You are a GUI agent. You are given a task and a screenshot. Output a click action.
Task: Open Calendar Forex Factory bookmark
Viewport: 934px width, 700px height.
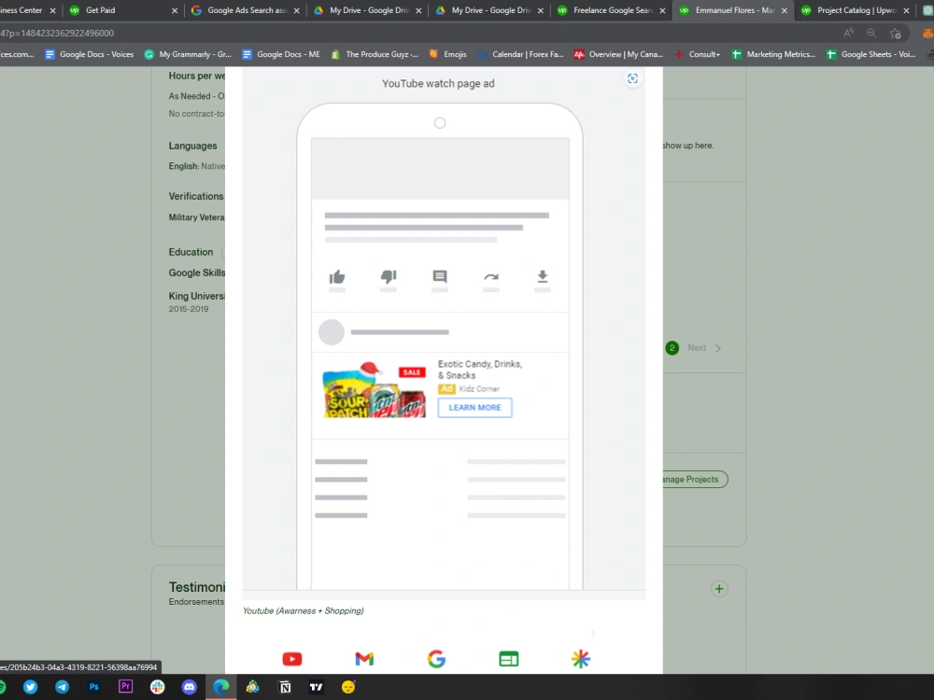[x=520, y=54]
